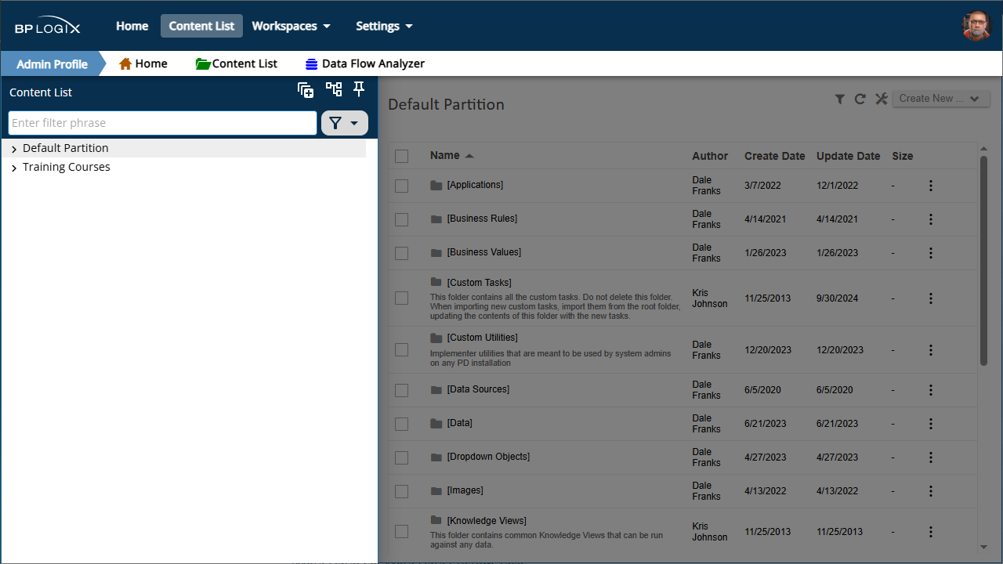
Task: Open the three-dot menu for [Business Values]
Action: point(931,253)
